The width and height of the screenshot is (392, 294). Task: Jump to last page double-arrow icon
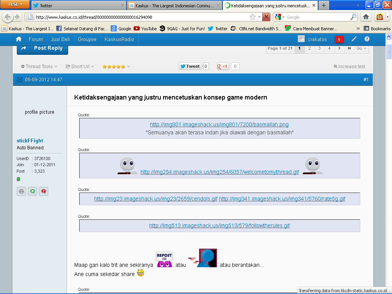tap(350, 49)
